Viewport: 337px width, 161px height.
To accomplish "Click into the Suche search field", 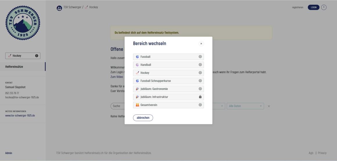I will pos(117,106).
